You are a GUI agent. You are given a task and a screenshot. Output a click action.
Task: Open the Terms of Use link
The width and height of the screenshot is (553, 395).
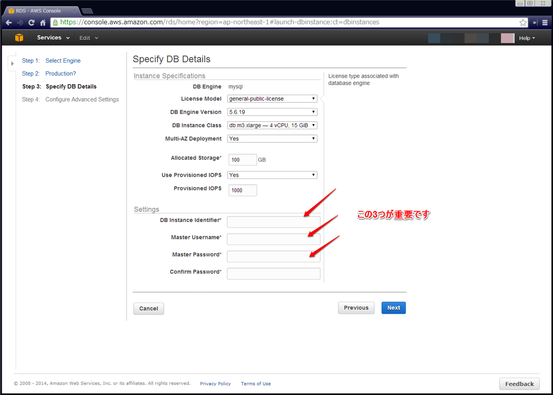[x=256, y=384]
